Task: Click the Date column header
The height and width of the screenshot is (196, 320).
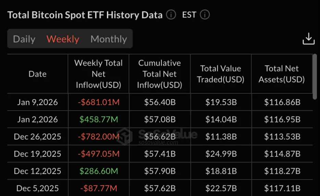Action: click(38, 74)
